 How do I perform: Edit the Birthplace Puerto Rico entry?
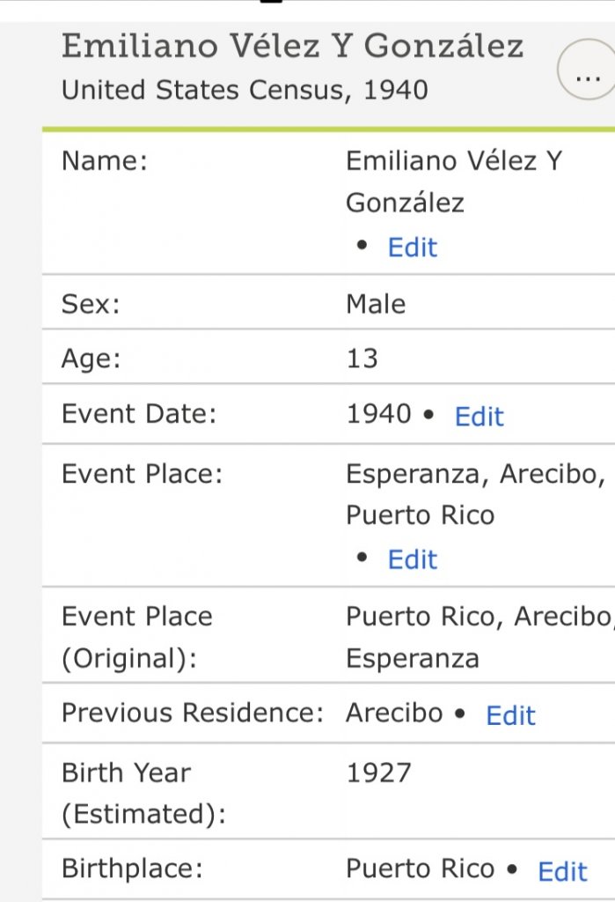point(562,871)
